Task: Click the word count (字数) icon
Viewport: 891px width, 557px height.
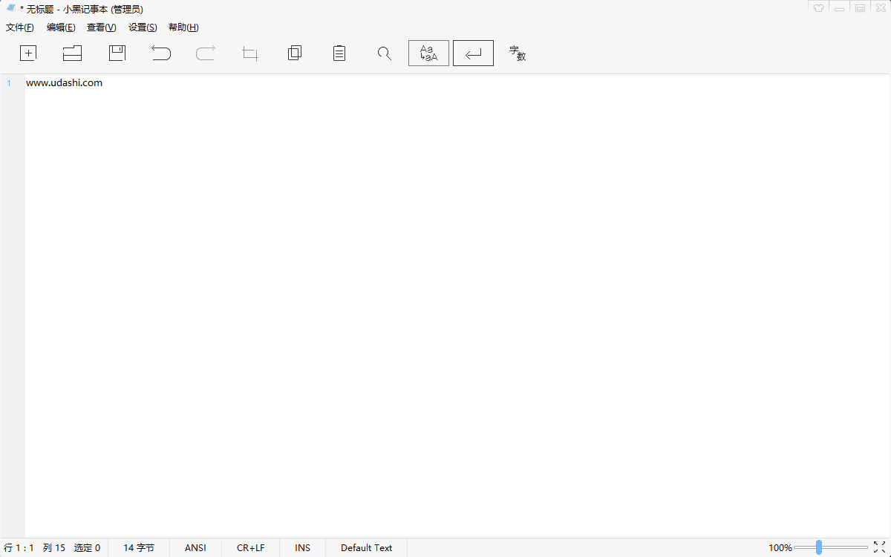Action: click(518, 53)
